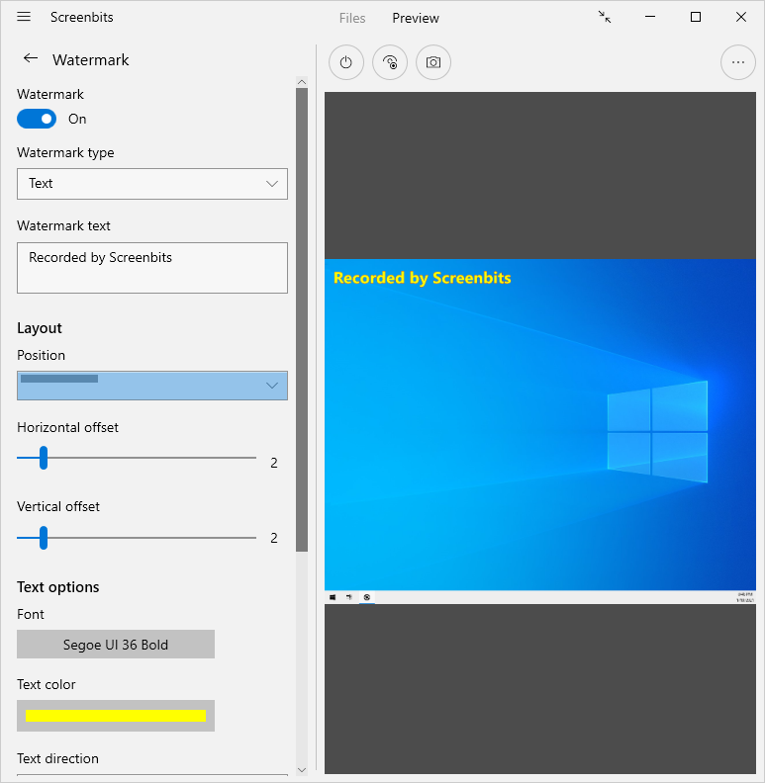765x783 pixels.
Task: Close the Screenbits window
Action: coord(741,17)
